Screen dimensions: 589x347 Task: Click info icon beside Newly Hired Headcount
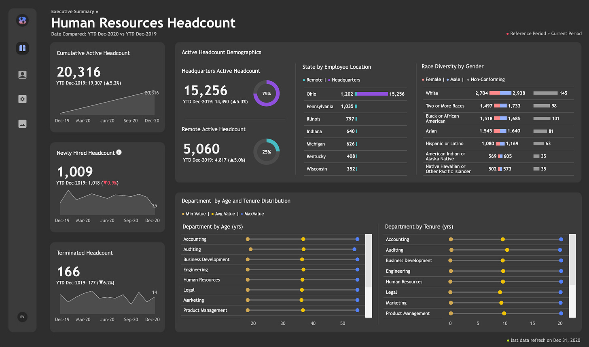[119, 152]
